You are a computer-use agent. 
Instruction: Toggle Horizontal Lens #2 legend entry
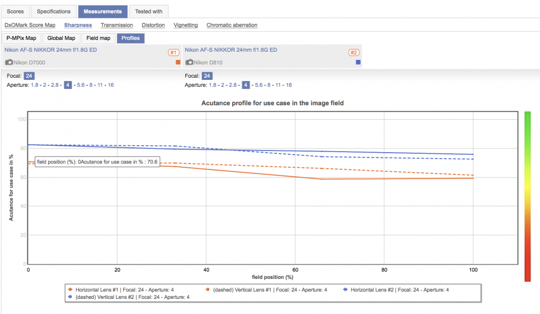pos(396,290)
